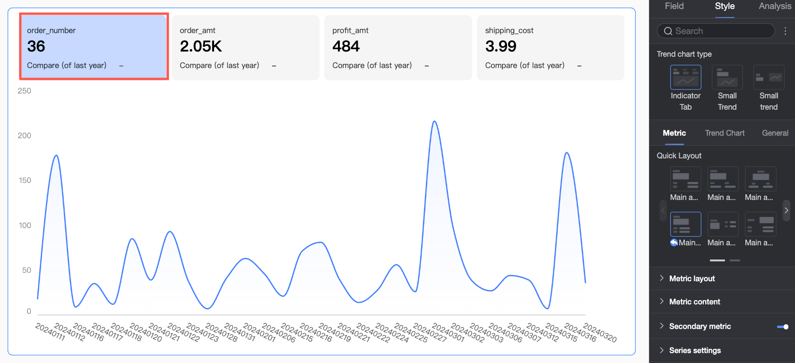Screen dimensions: 795x363
Task: Choose the Small Trend chart type icon
Action: point(727,77)
